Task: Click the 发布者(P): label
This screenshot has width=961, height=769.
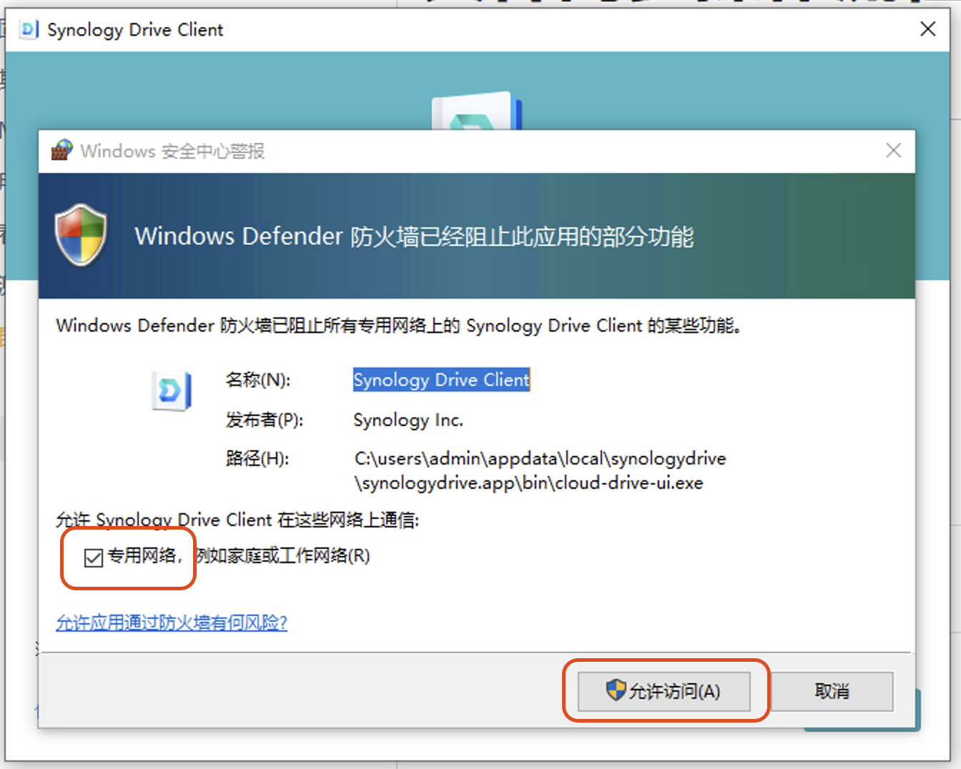Action: coord(264,420)
